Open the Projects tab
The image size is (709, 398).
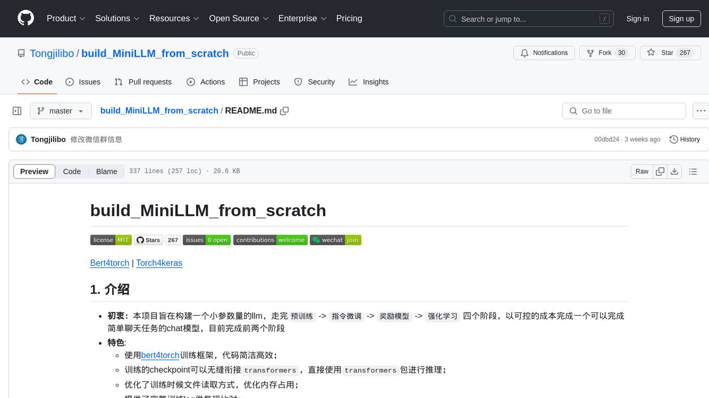coord(260,82)
